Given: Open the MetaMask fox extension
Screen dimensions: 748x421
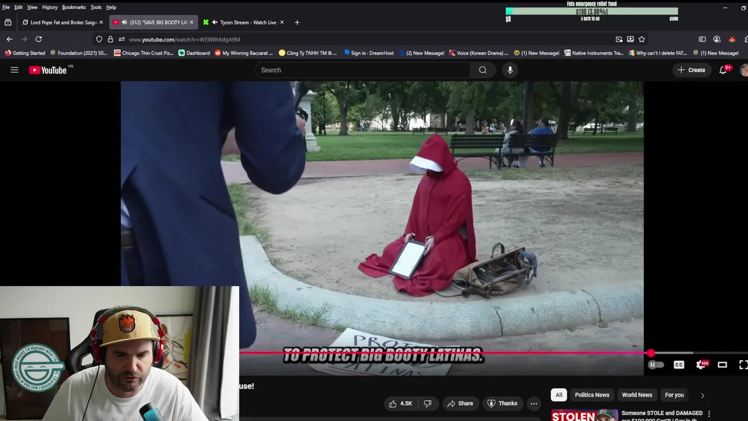Looking at the screenshot, I should (732, 39).
